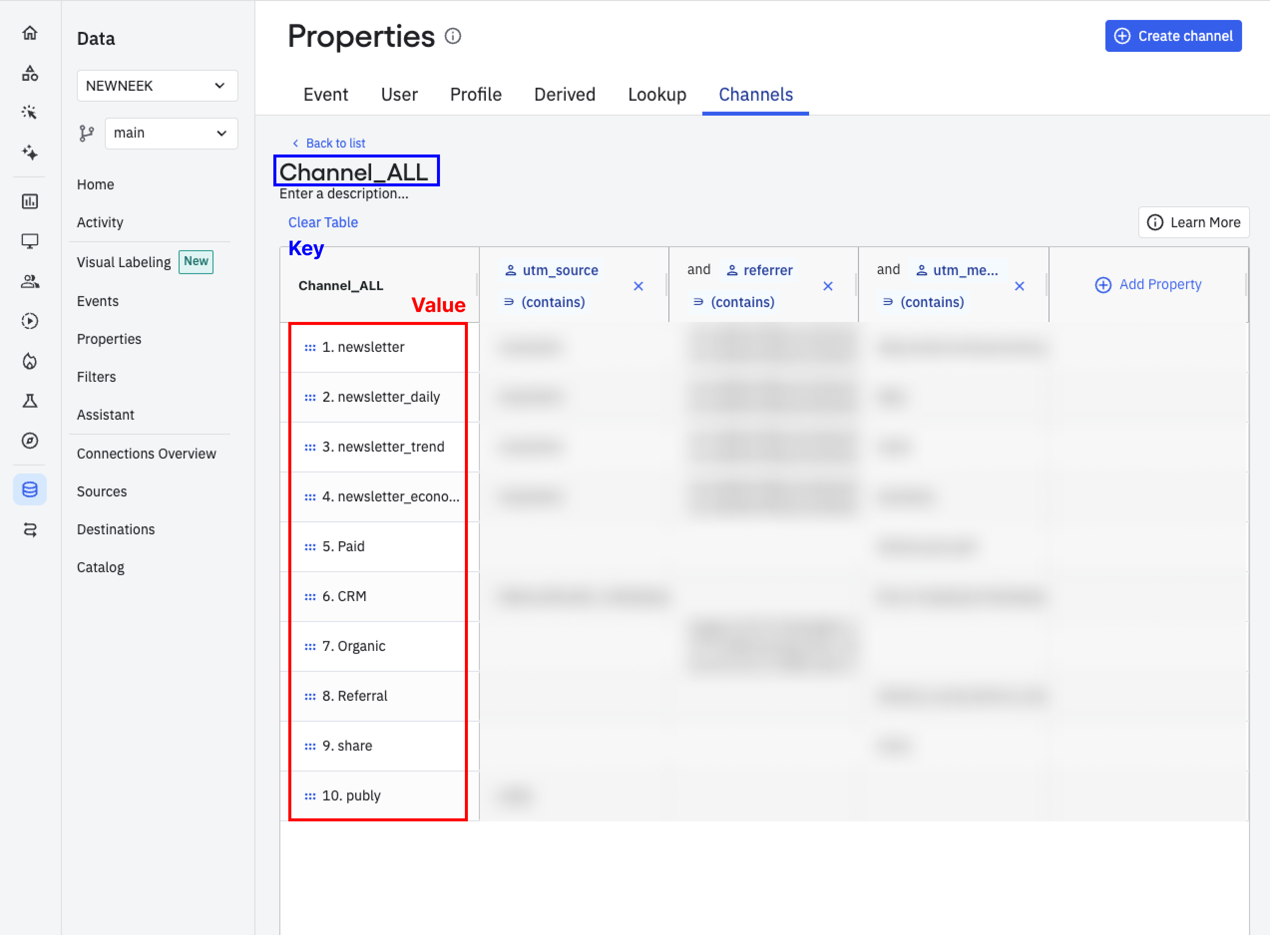Remove the referrer property column
Viewport: 1270px width, 935px height.
coord(828,287)
